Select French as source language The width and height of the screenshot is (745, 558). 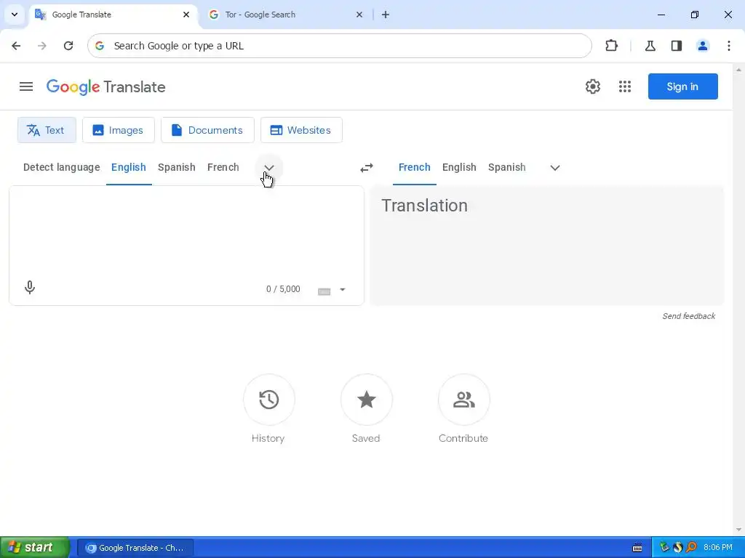tap(223, 167)
